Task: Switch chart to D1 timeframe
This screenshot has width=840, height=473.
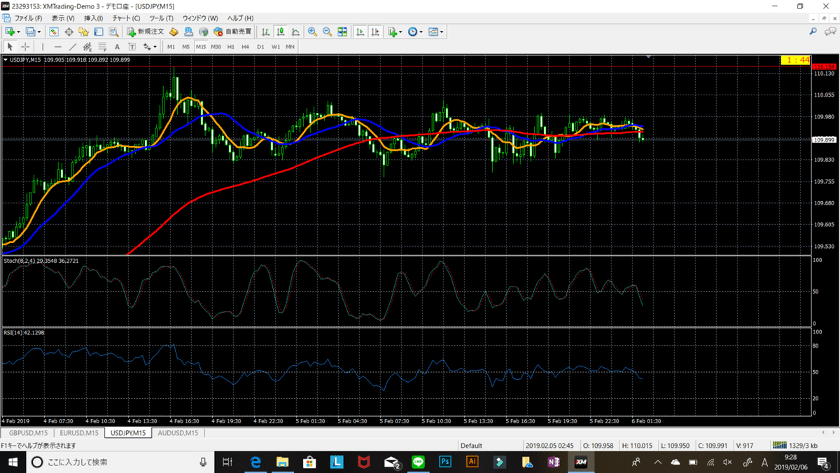Action: point(260,46)
